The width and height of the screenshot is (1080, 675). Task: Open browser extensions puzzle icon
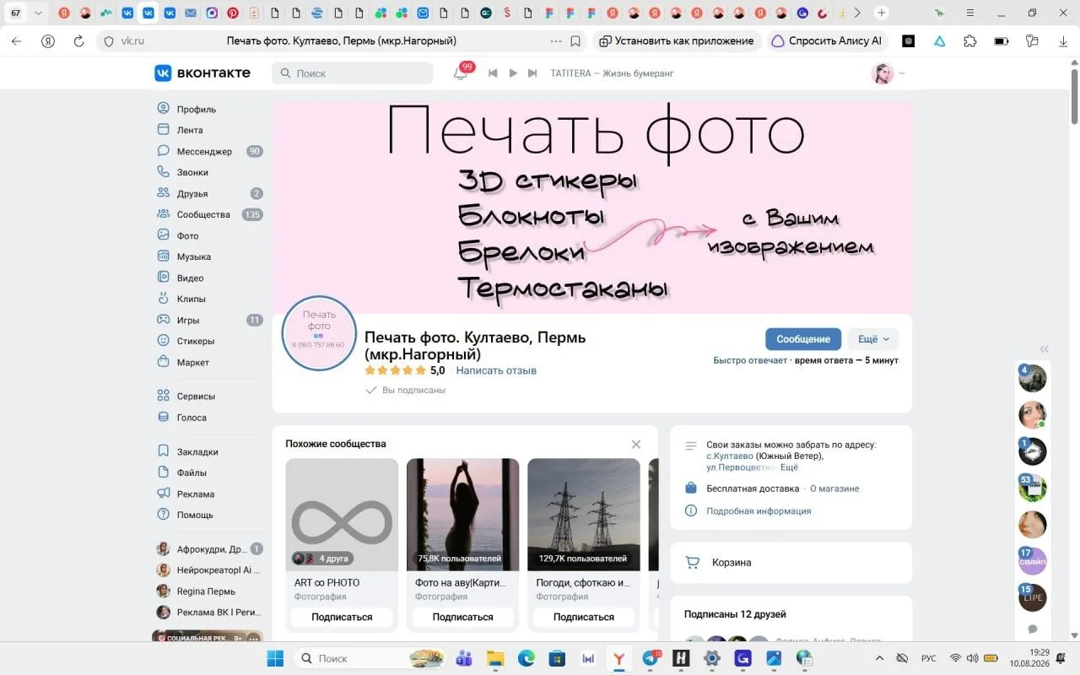(970, 40)
